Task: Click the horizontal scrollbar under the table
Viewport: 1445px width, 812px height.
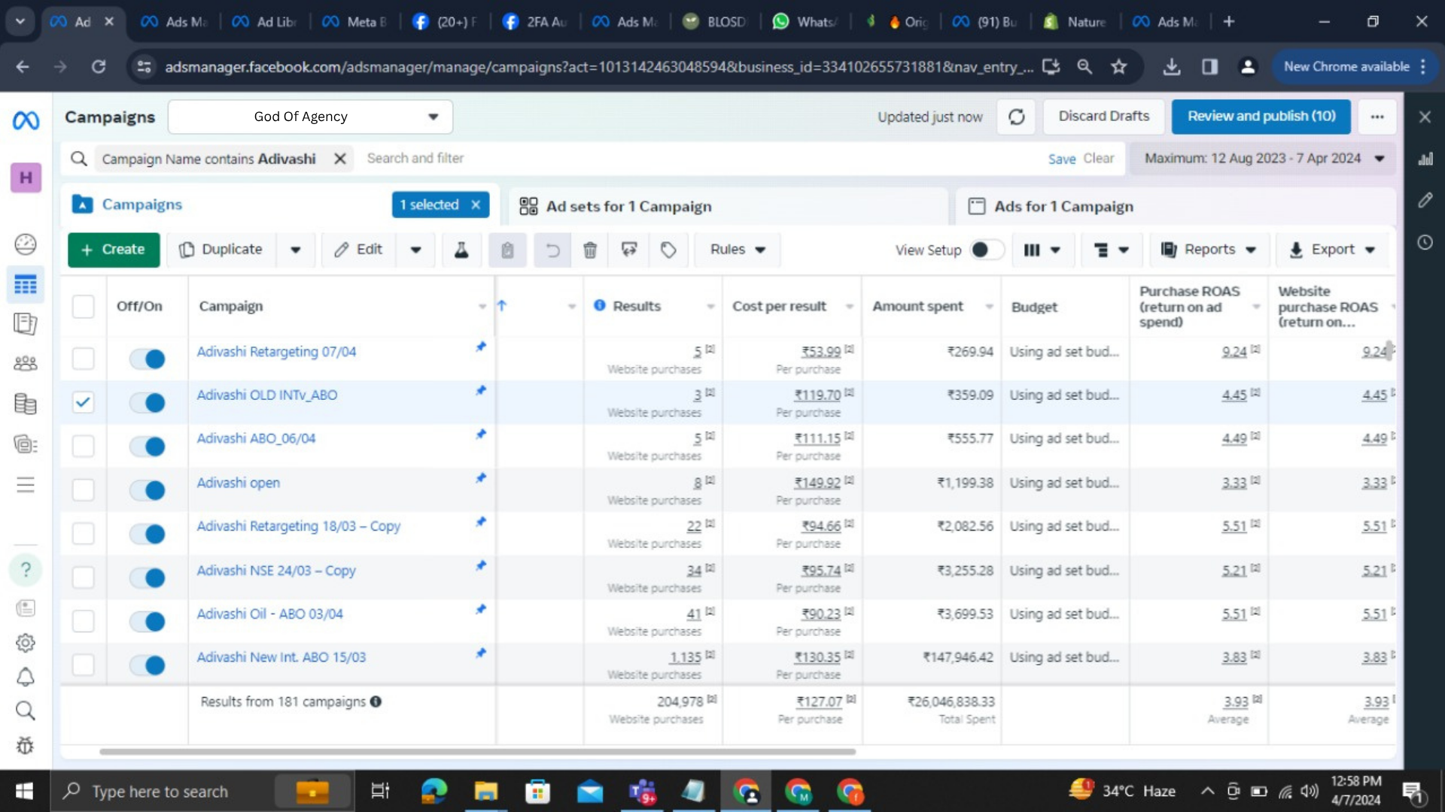Action: coord(477,751)
